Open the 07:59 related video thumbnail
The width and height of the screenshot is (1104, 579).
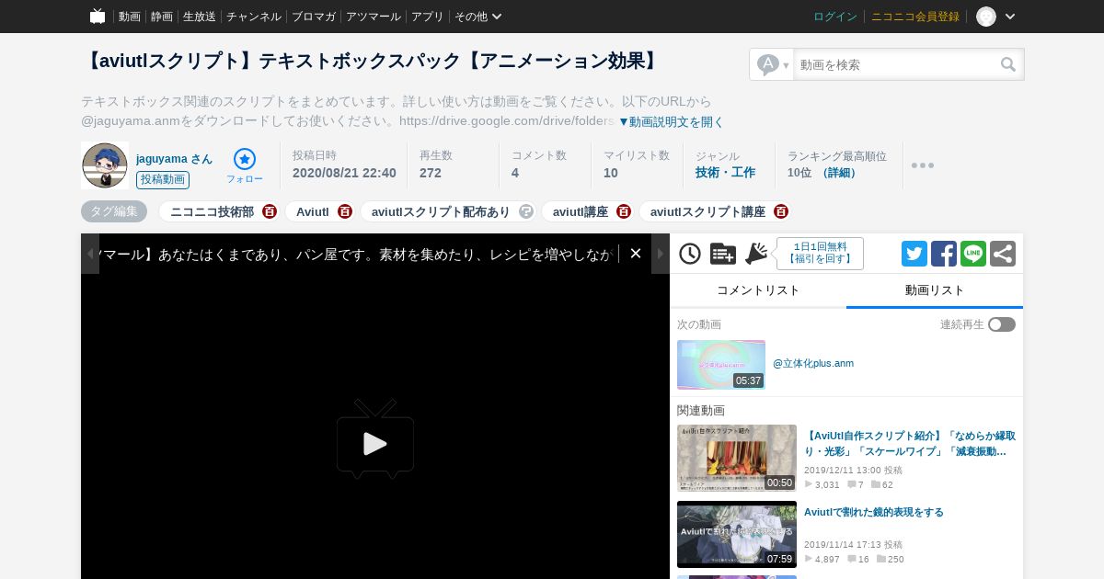[737, 534]
